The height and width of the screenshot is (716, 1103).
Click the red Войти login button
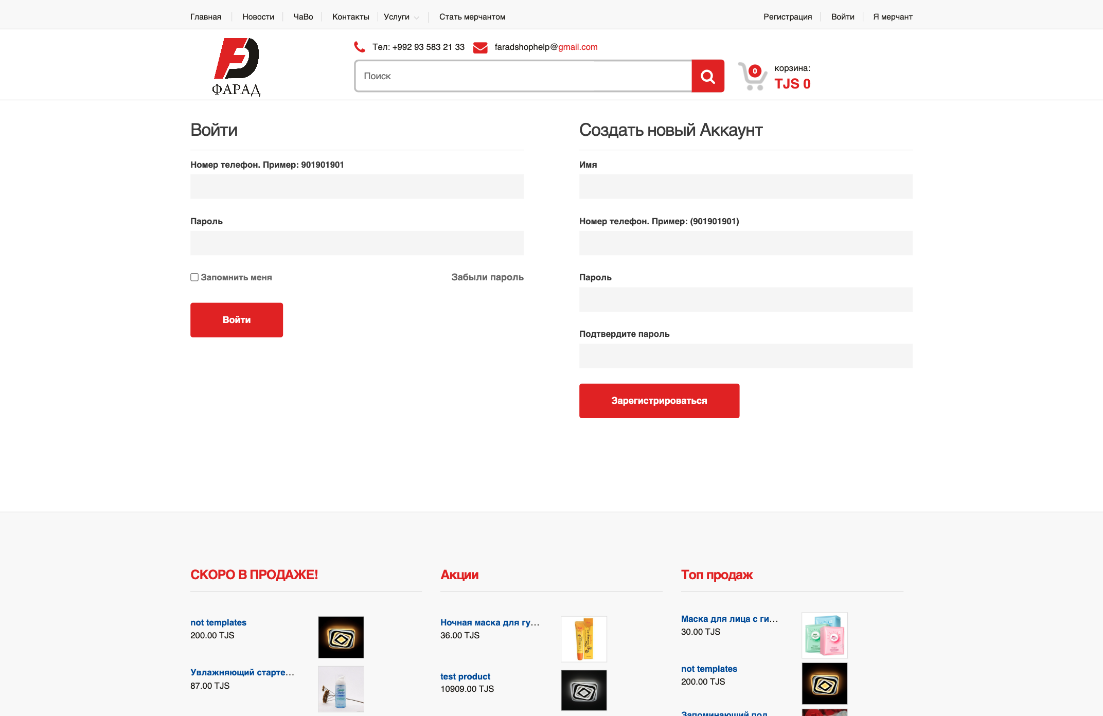coord(237,320)
